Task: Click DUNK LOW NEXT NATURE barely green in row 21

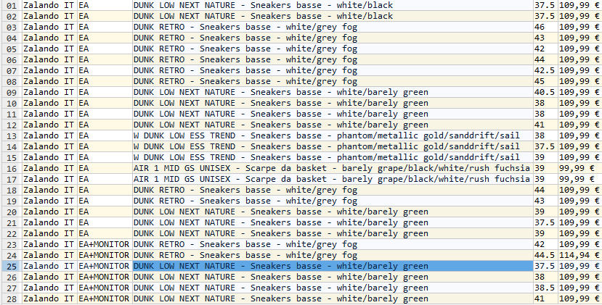Action: pyautogui.click(x=333, y=222)
